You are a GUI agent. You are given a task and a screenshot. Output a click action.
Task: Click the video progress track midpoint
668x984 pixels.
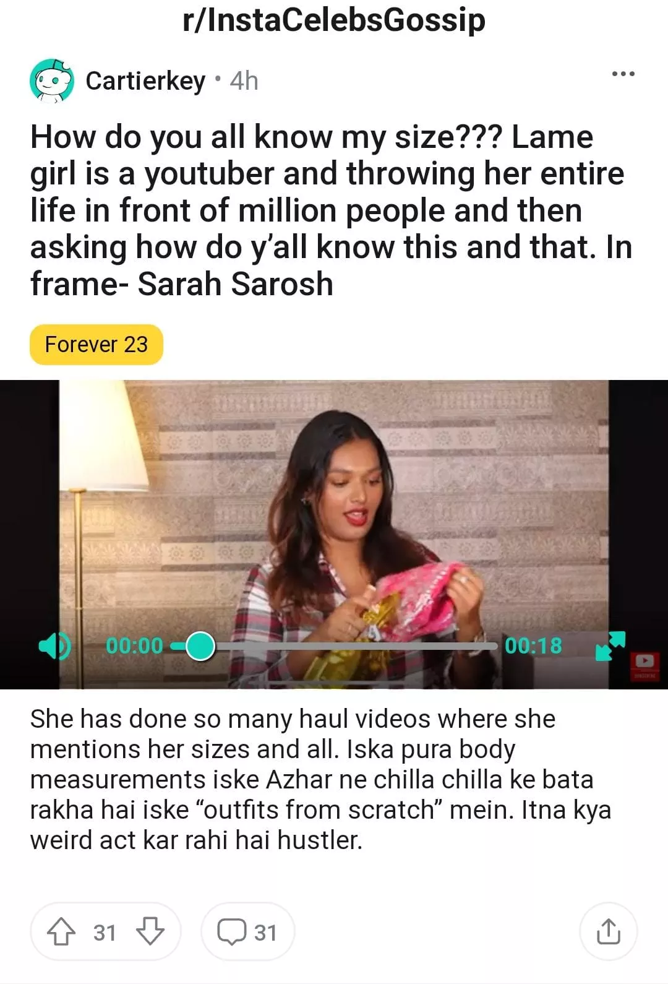[x=334, y=646]
